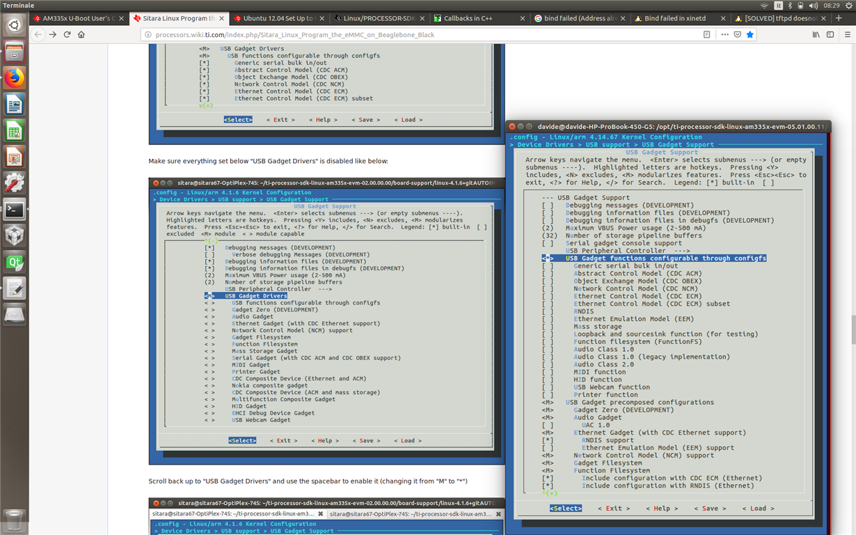Open USB Peripheral Controller submenu in terminal

[628, 251]
